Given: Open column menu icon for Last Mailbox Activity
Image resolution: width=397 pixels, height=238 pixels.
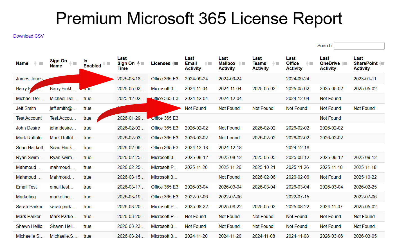Looking at the screenshot, I should [x=244, y=64].
